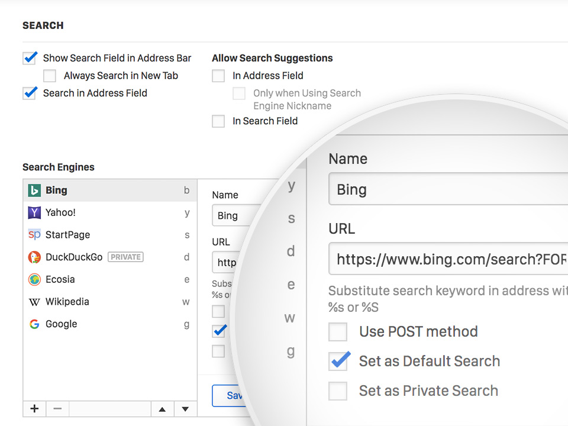Click the DuckDuckGo duck icon
This screenshot has height=426, width=568.
(34, 257)
